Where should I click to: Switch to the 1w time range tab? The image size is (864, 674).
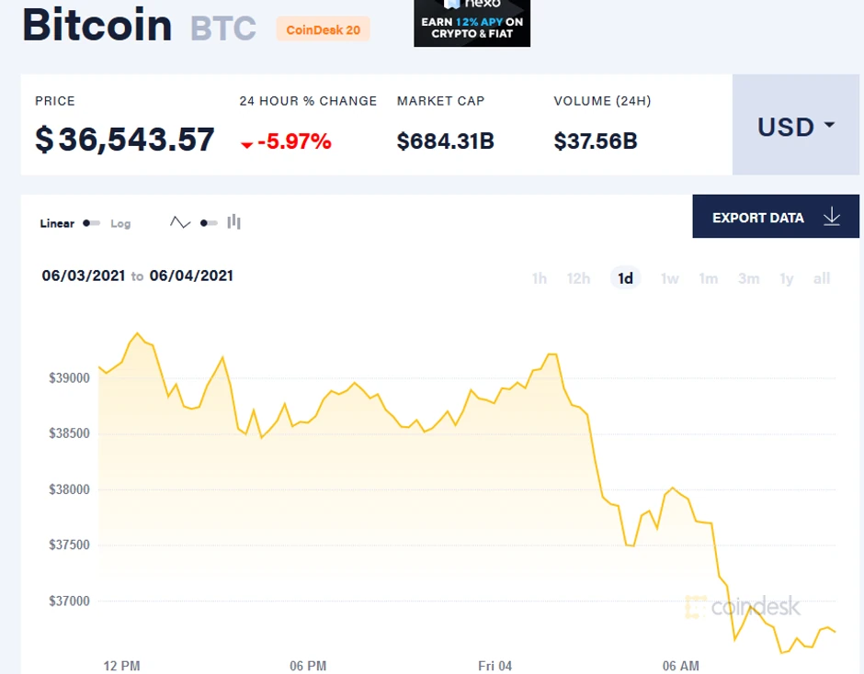[669, 278]
